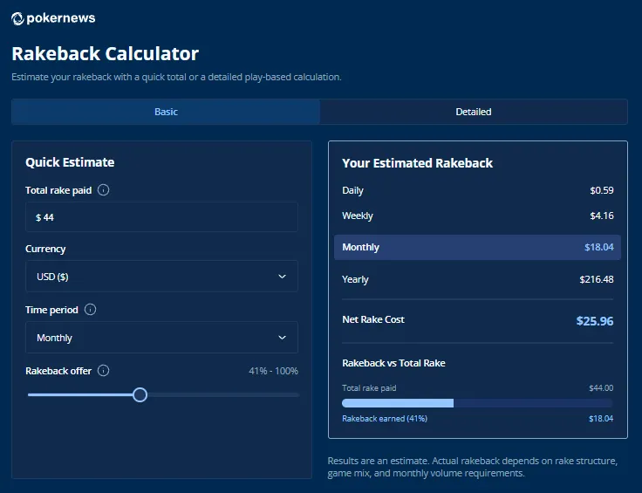Click the Rakeback Calculator heading
Image resolution: width=642 pixels, height=493 pixels.
pyautogui.click(x=106, y=53)
